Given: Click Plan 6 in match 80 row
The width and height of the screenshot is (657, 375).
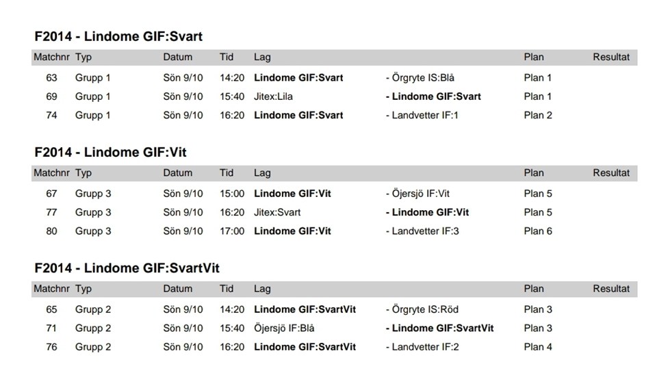Looking at the screenshot, I should coord(538,231).
